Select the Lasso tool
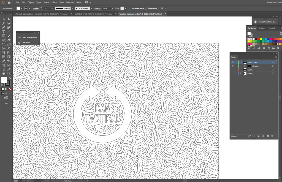 pyautogui.click(x=9, y=23)
